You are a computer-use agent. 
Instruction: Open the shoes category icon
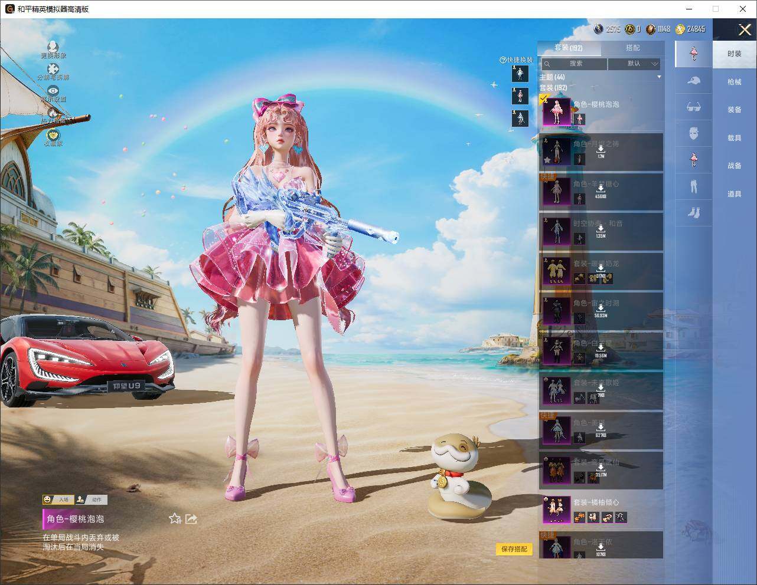click(x=694, y=213)
